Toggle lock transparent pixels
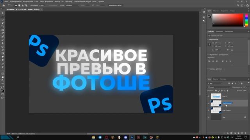 pyautogui.click(x=216, y=91)
